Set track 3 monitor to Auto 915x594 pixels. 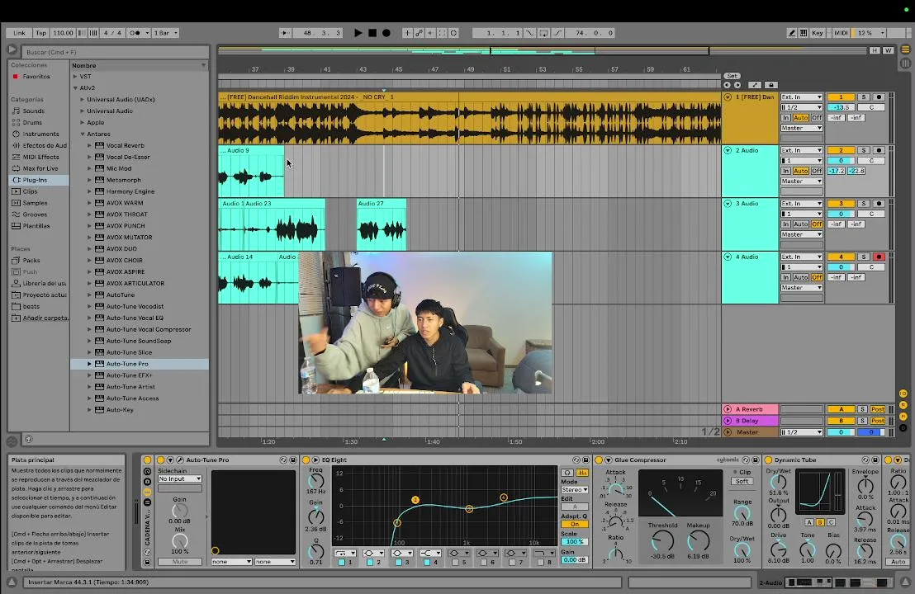pos(801,224)
